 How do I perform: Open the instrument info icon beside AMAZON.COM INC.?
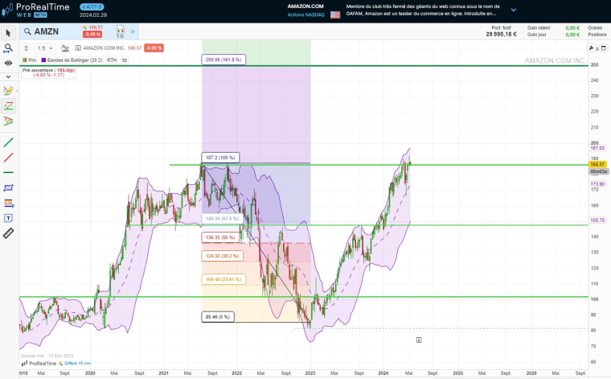click(x=78, y=48)
